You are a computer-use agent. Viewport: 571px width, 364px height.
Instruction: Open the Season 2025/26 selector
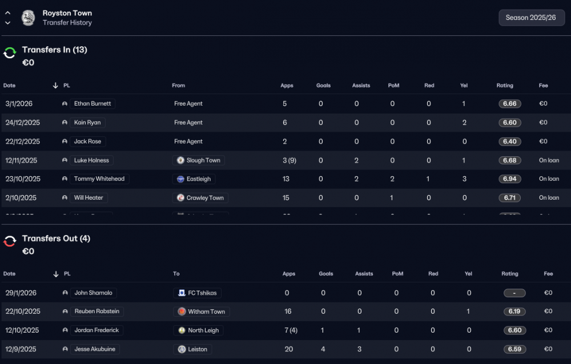[531, 18]
